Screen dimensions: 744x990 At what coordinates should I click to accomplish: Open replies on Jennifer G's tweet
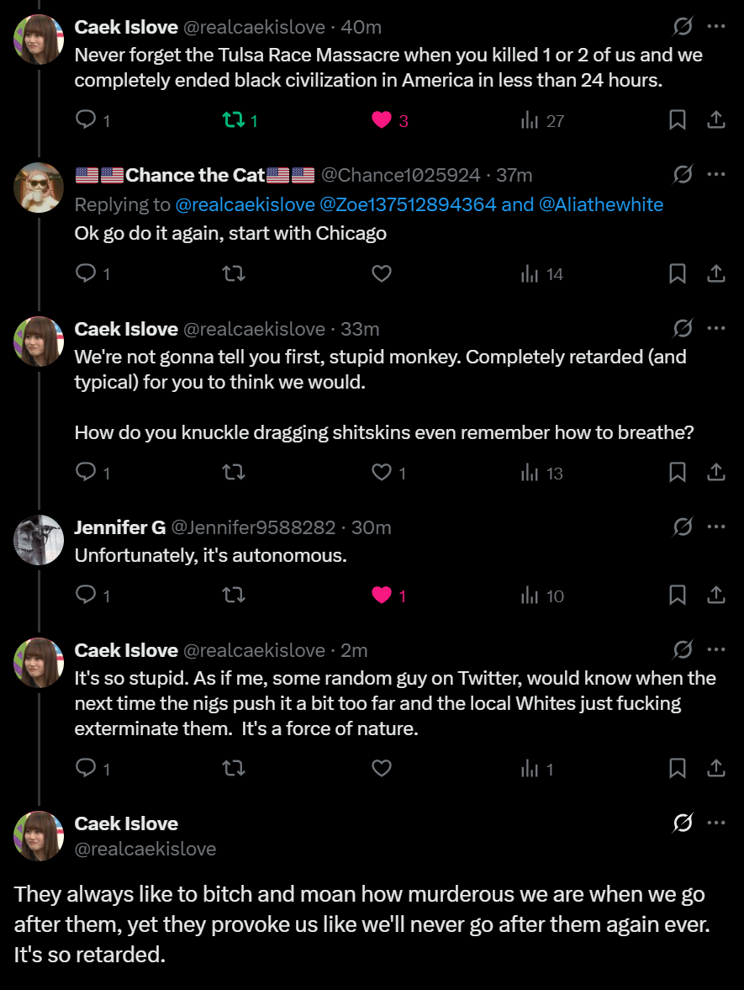pos(86,596)
